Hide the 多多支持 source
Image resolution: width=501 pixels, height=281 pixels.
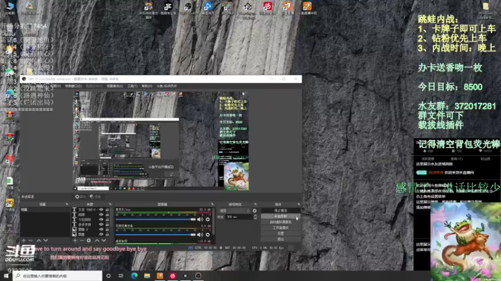(x=101, y=224)
